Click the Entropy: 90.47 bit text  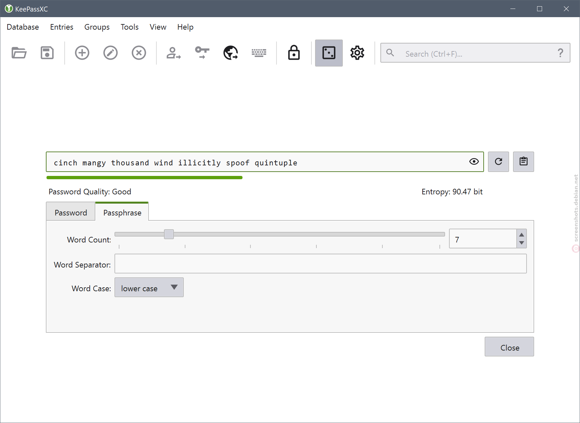click(452, 192)
